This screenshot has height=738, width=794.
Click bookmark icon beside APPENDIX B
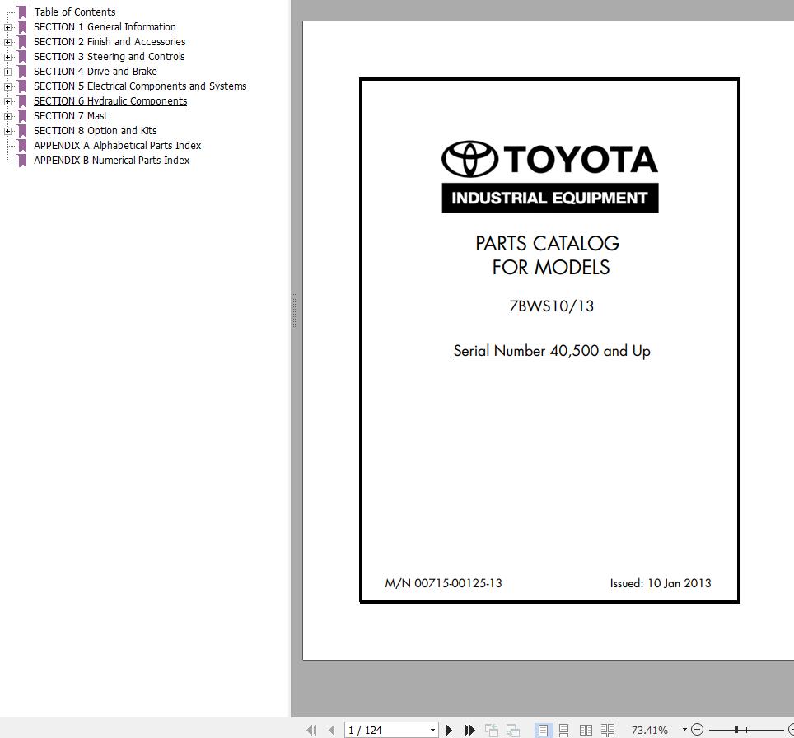point(22,160)
